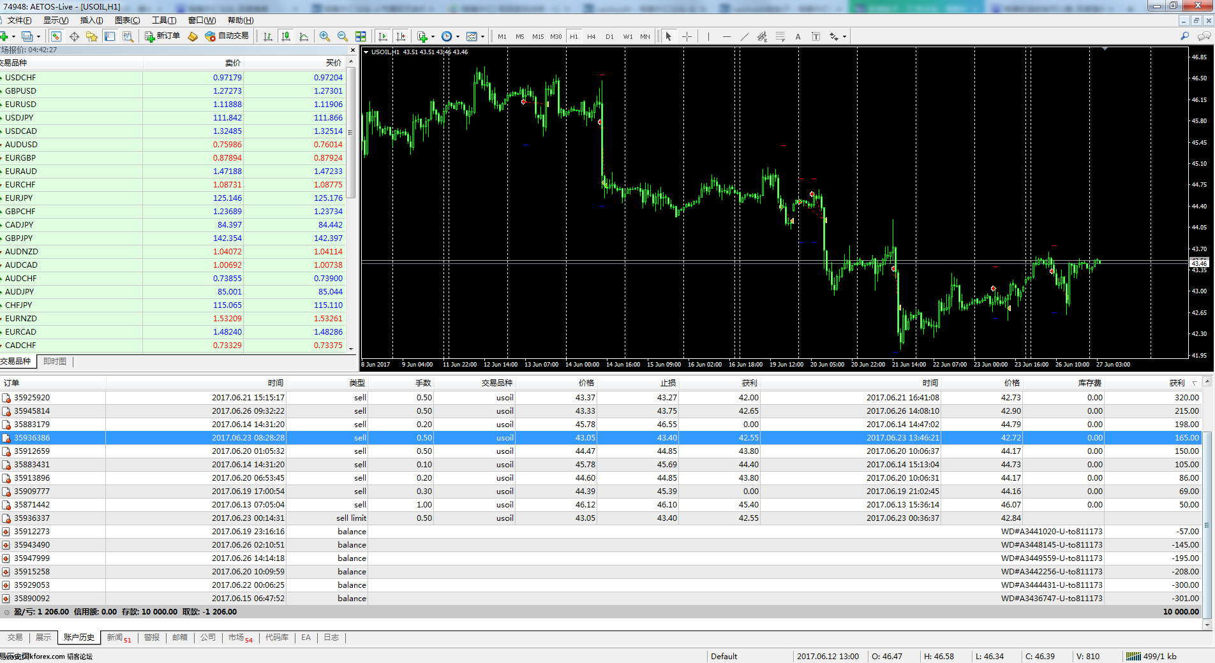Select the M30 timeframe
This screenshot has height=663, width=1215.
556,36
